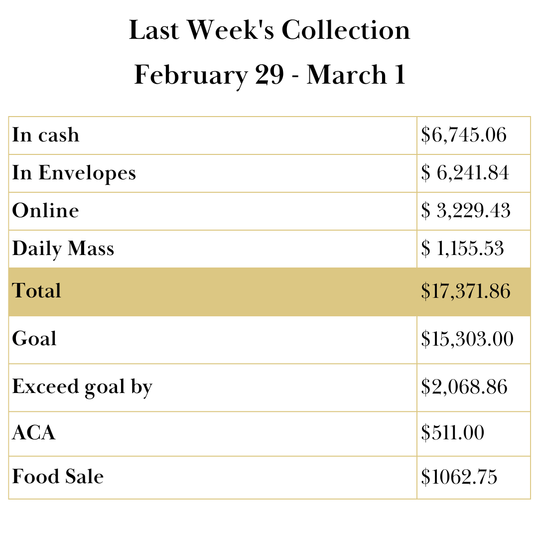
Task: Select the $511.00 ACA amount
Action: [x=452, y=433]
